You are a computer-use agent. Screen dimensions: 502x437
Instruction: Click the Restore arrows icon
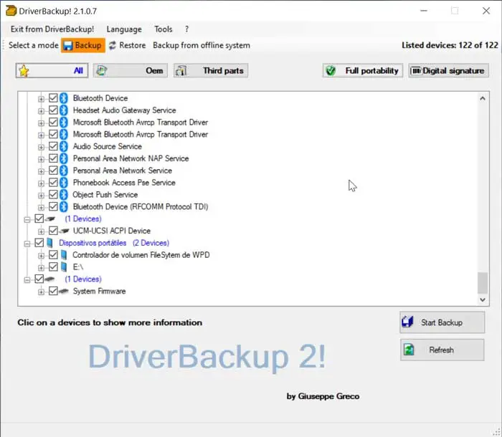click(112, 45)
